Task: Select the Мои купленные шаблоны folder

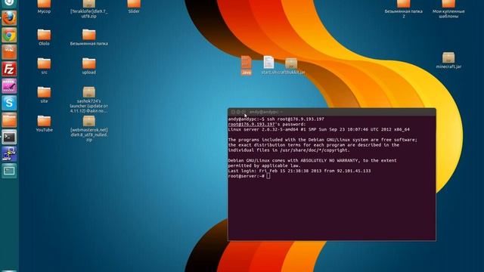Action: click(x=448, y=9)
